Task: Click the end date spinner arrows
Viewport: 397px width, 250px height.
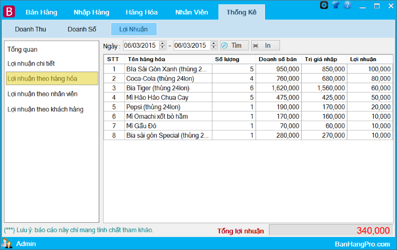Action: coord(213,45)
